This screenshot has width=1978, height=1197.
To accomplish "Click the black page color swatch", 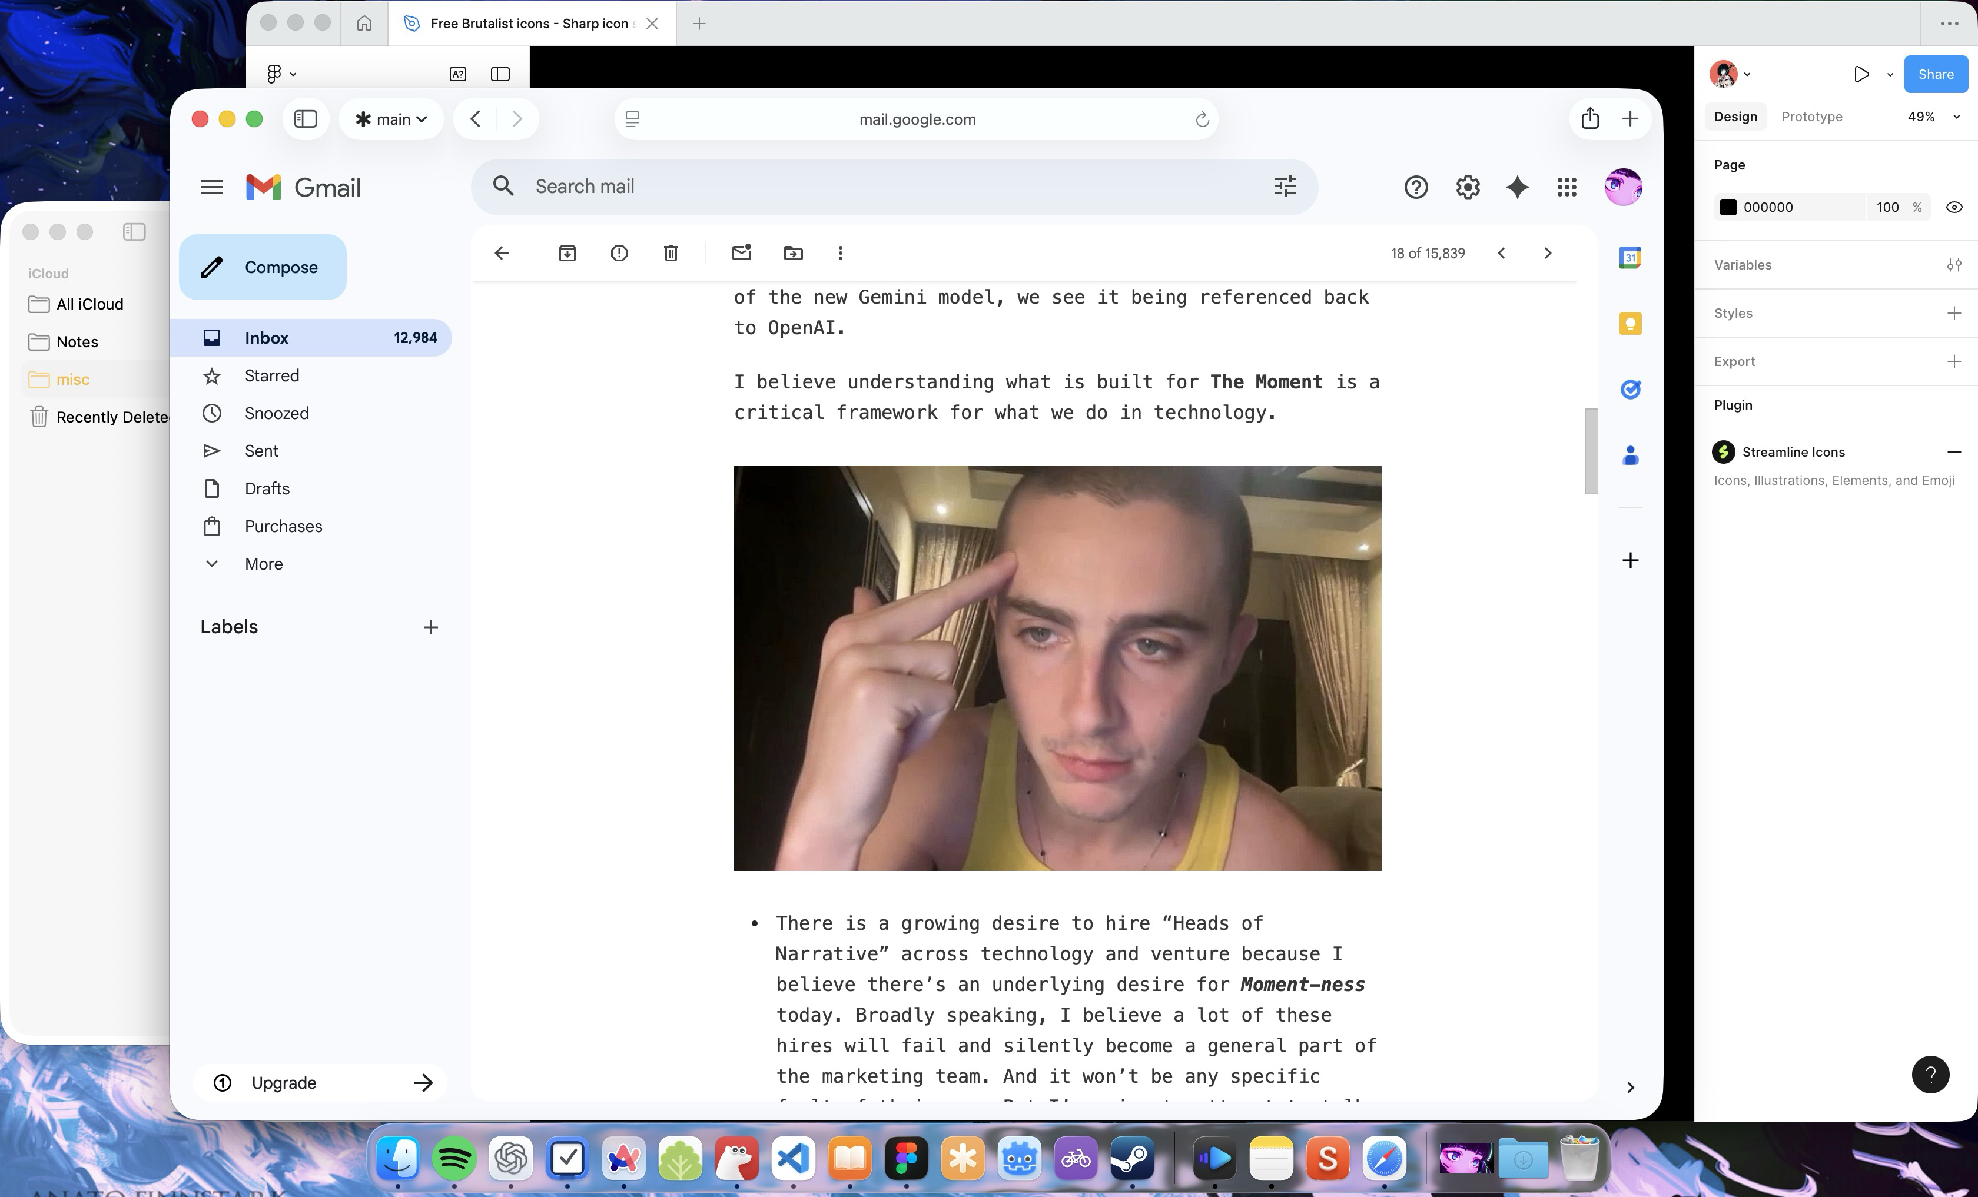I will point(1728,207).
